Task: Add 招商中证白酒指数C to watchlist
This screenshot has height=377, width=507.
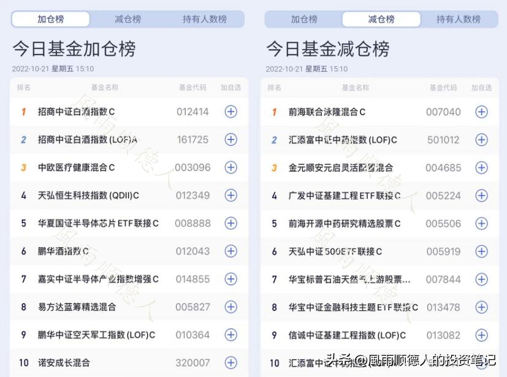Action: tap(231, 112)
